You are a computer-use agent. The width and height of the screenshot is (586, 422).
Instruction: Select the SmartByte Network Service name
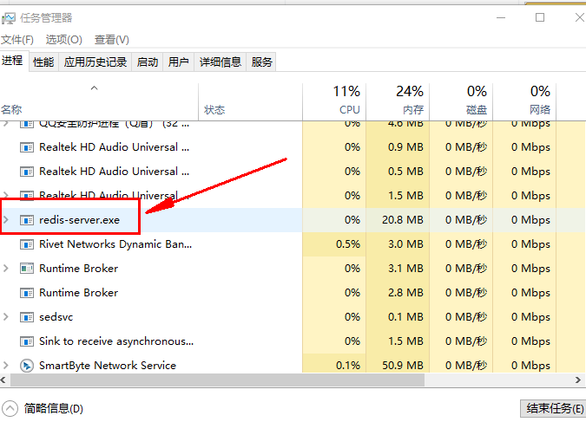tap(108, 366)
